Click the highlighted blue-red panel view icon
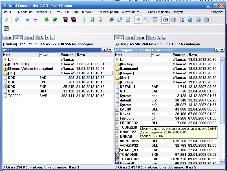The width and height of the screenshot is (227, 171). [x=165, y=20]
